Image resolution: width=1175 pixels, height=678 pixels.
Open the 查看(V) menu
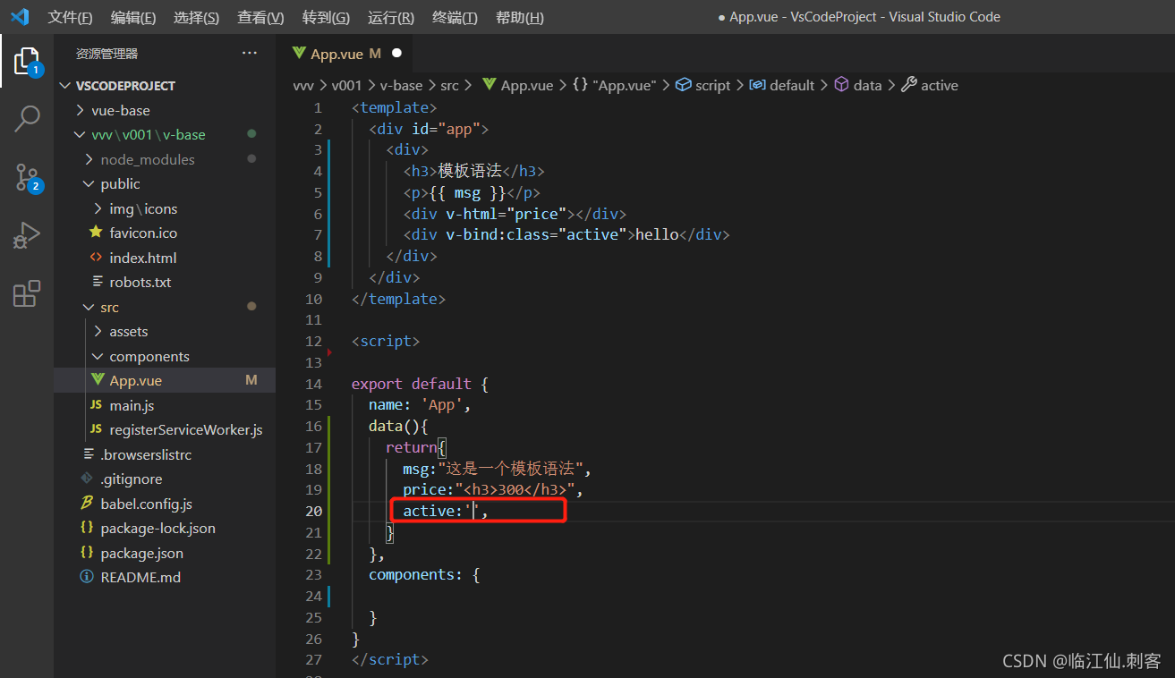click(260, 17)
